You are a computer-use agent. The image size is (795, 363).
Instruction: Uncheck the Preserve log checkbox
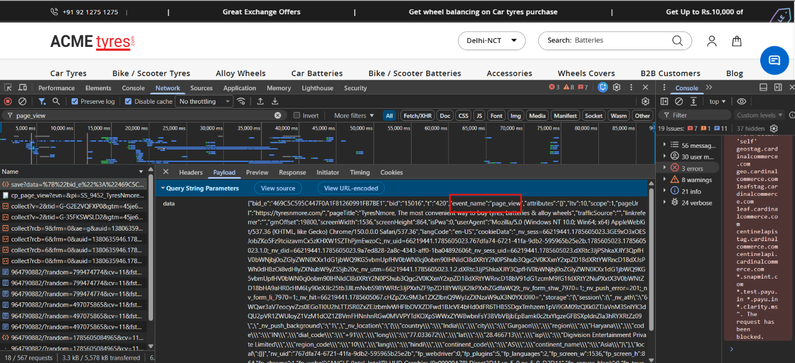tap(75, 102)
